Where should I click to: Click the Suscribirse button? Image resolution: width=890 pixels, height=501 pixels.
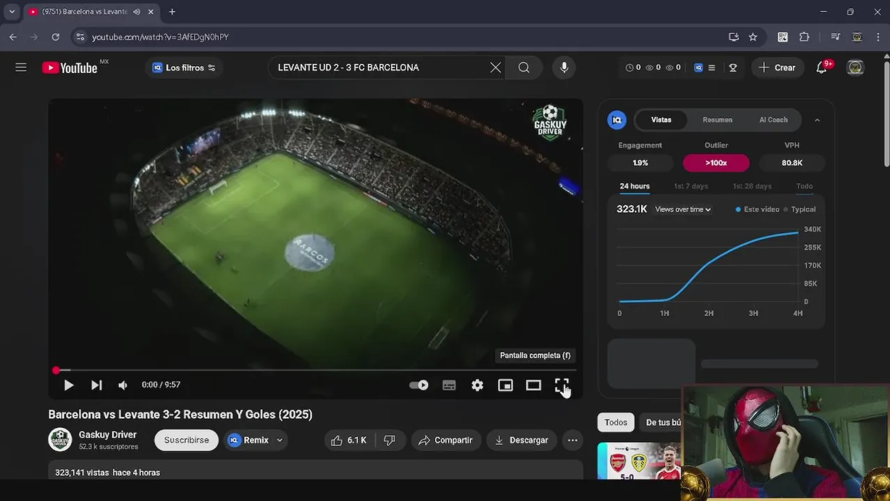pyautogui.click(x=186, y=440)
